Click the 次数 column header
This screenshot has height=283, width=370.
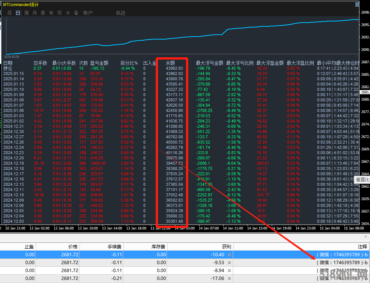(83, 63)
